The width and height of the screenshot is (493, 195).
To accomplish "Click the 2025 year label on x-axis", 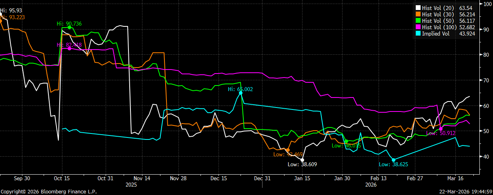I will pos(131,185).
